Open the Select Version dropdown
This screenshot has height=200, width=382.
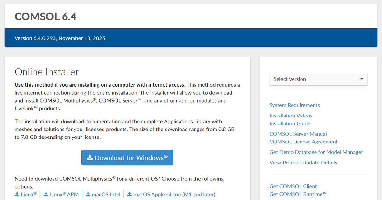[318, 79]
